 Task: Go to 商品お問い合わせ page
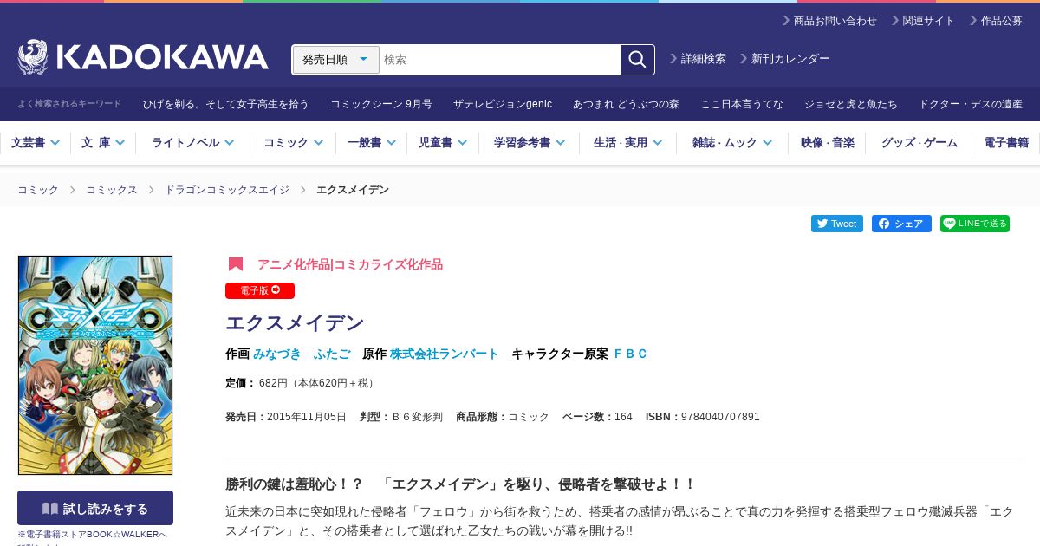pos(829,21)
